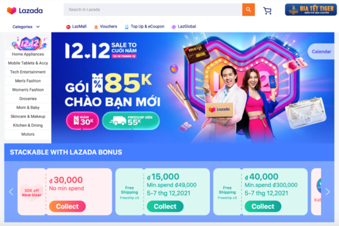Collect the ₫40,000 free shipping voucher
The width and height of the screenshot is (339, 226).
[263, 206]
